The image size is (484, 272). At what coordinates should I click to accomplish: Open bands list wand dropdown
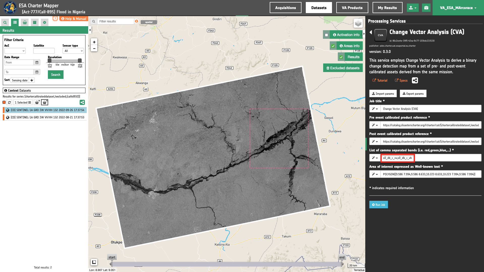[x=375, y=158]
